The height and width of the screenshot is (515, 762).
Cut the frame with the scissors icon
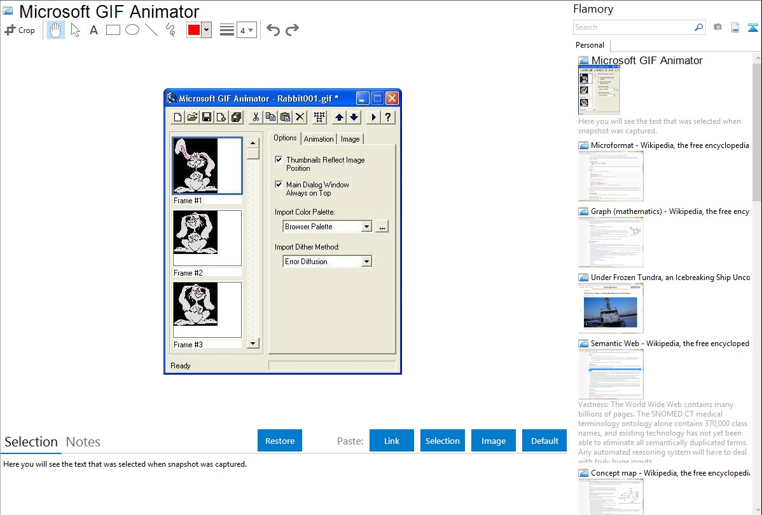tap(256, 117)
